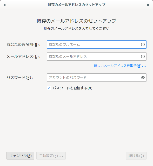Open 新しいメールアドレスを取得 link

click(x=120, y=66)
